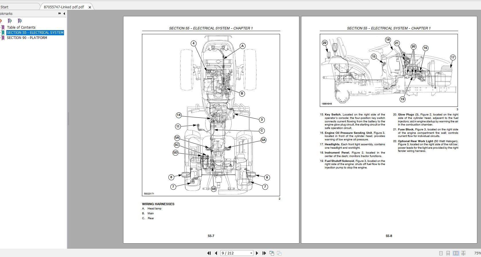Jump to the last page button
Viewport: 481px width, 257px height.
pos(264,253)
